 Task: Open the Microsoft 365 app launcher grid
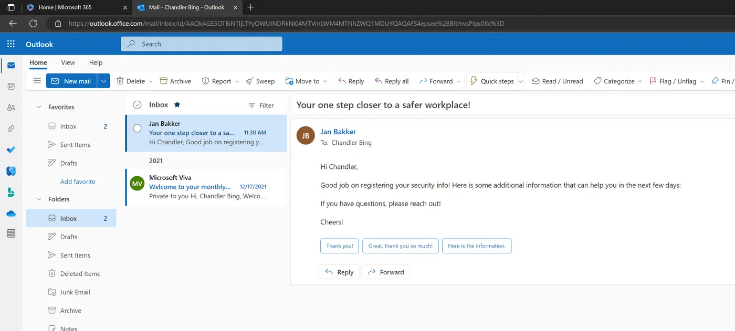coord(11,44)
